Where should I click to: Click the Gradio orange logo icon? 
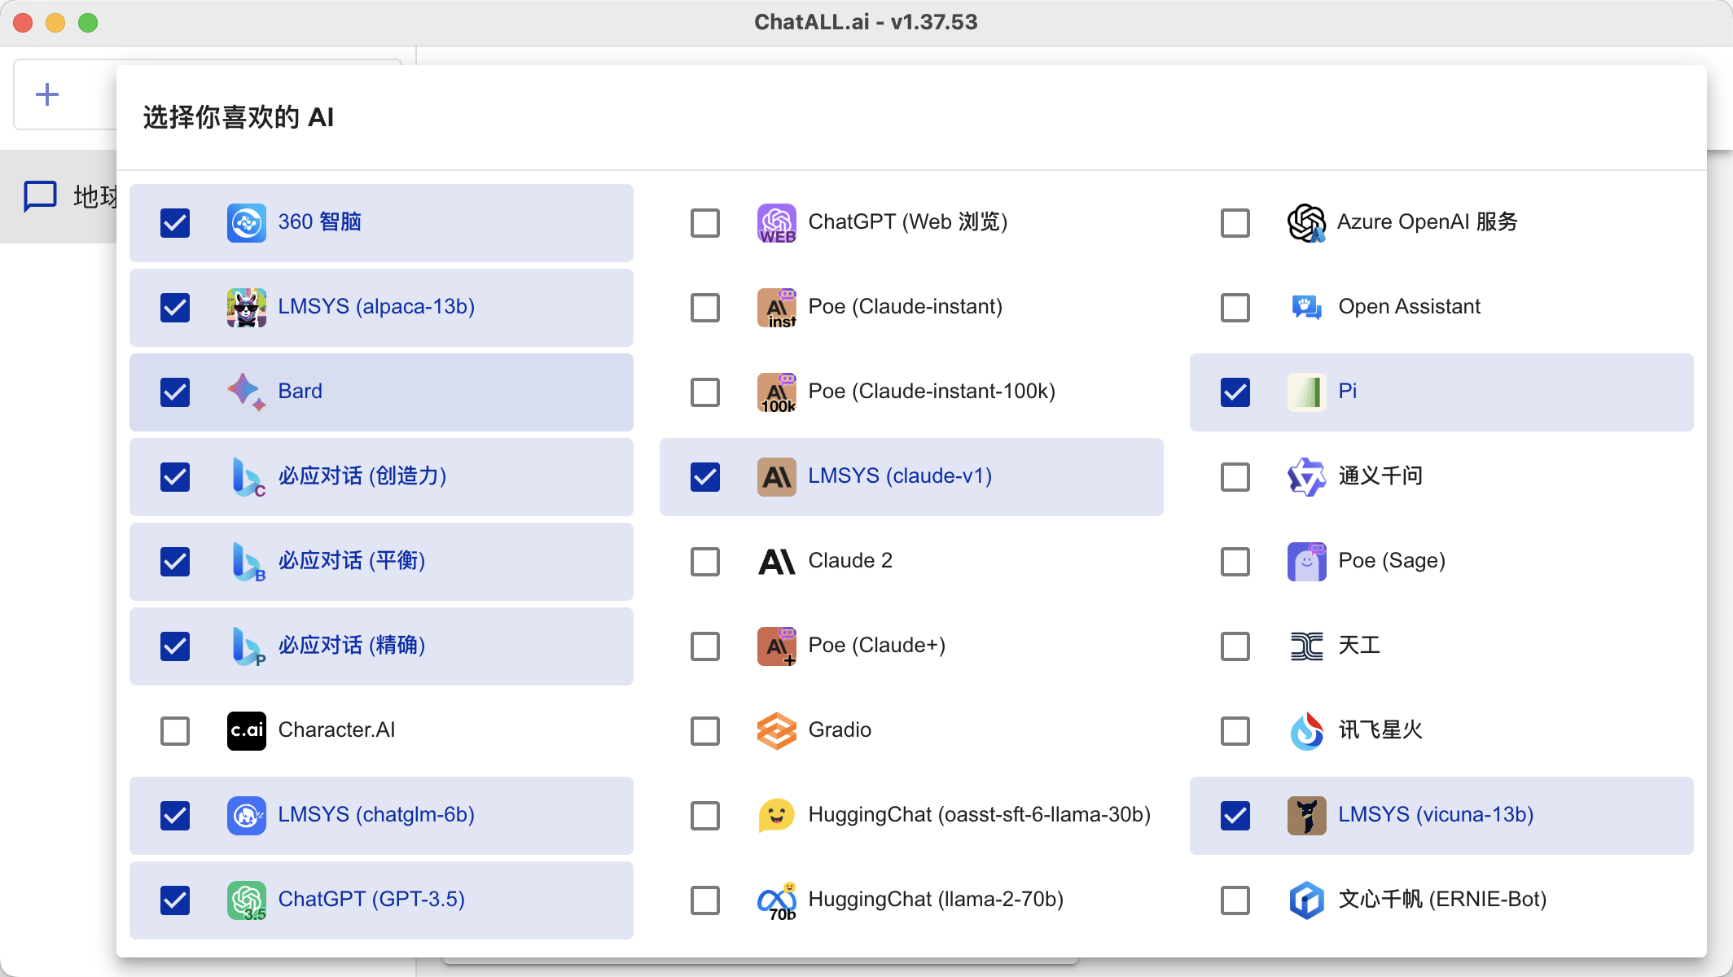point(776,730)
